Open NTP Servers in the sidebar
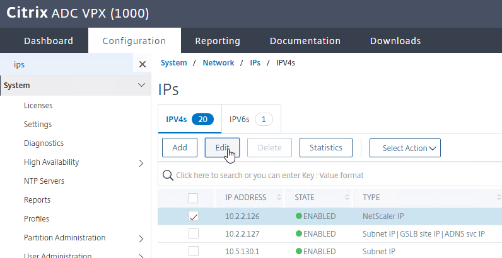Screen dimensions: 502x258 [x=44, y=181]
